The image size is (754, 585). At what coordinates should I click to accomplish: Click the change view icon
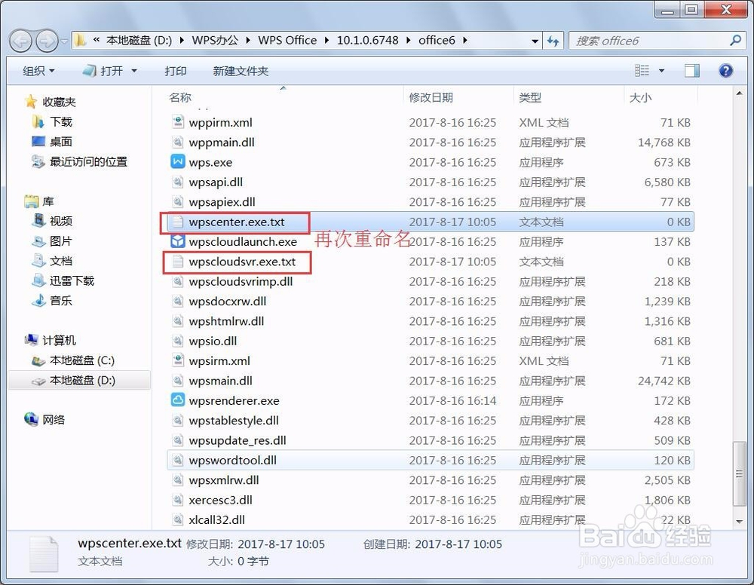(x=642, y=71)
